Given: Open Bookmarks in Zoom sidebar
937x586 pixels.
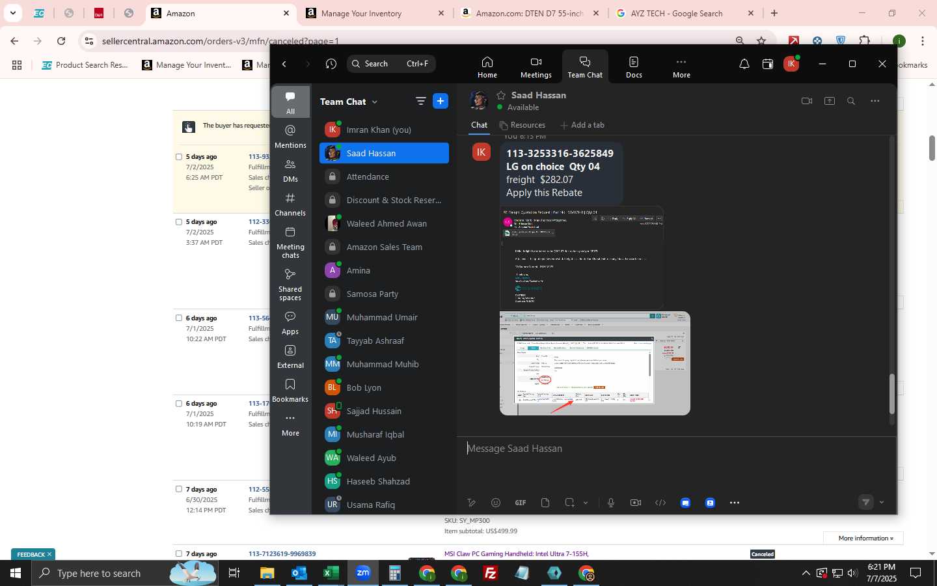Looking at the screenshot, I should 290,391.
